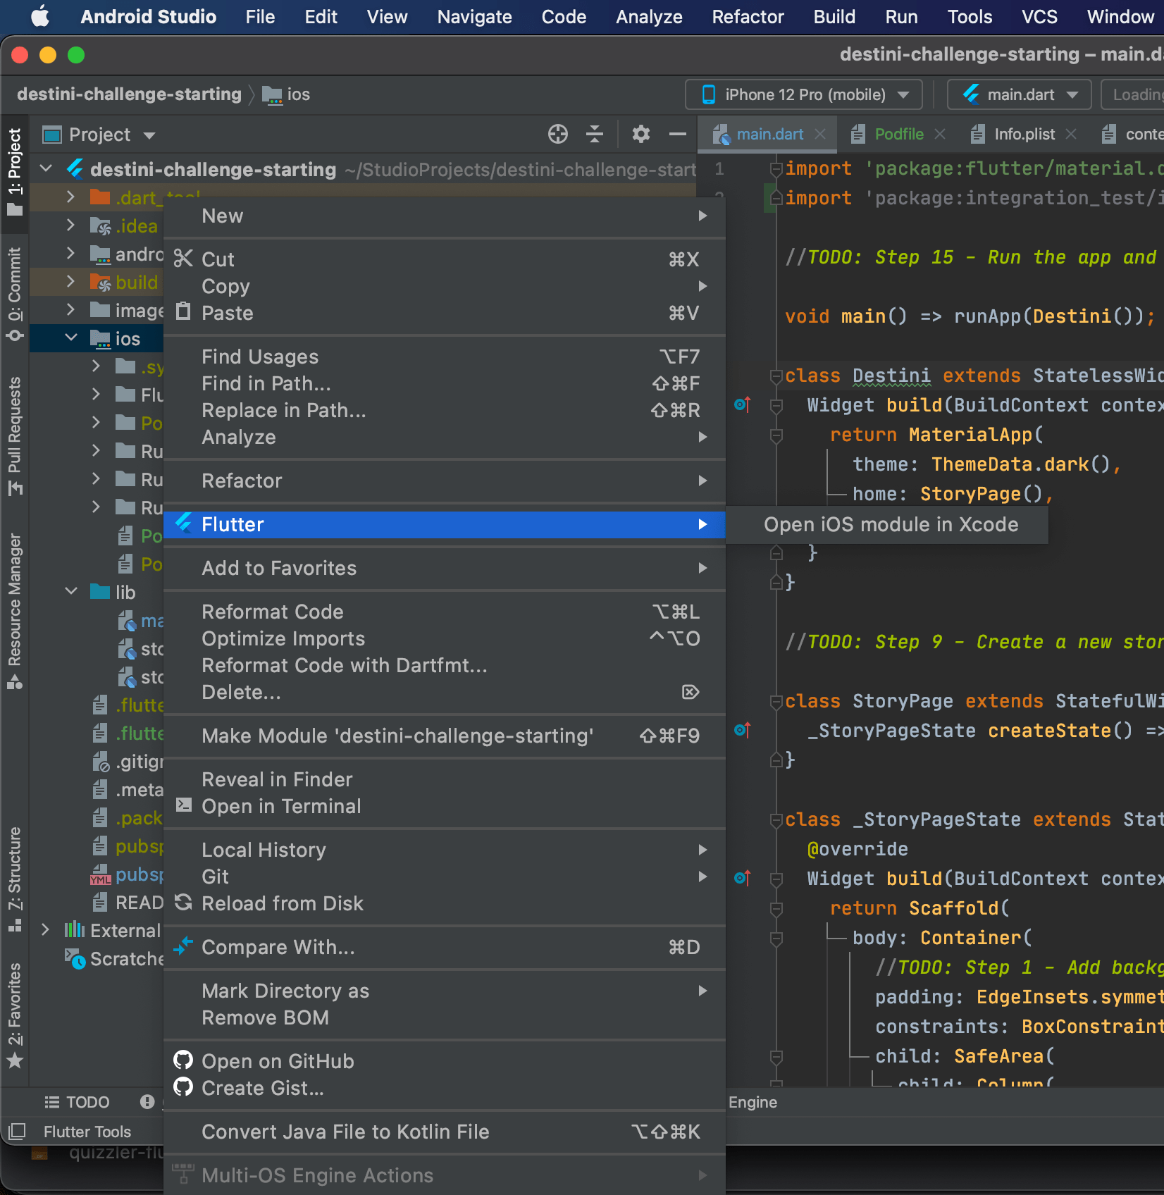
Task: Open the main.dart run configuration dropdown
Action: [x=1019, y=94]
